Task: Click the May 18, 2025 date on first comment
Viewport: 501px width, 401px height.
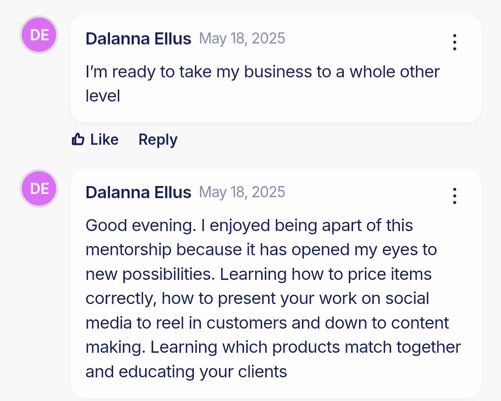Action: (242, 39)
